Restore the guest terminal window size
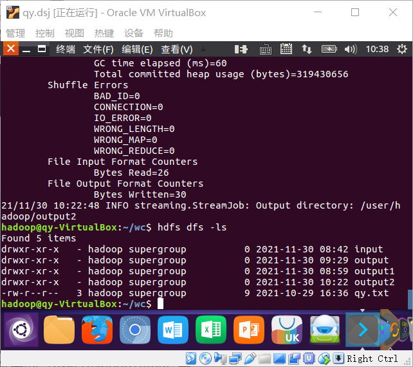This screenshot has width=413, height=367. coord(42,49)
